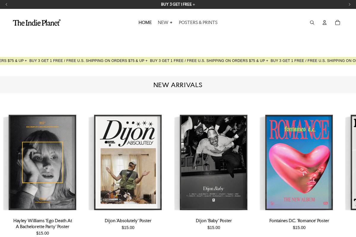Viewport: 356px width, 237px height.
Task: Click the Dijon 'Baby' black-and-white poster image
Action: pos(214,162)
